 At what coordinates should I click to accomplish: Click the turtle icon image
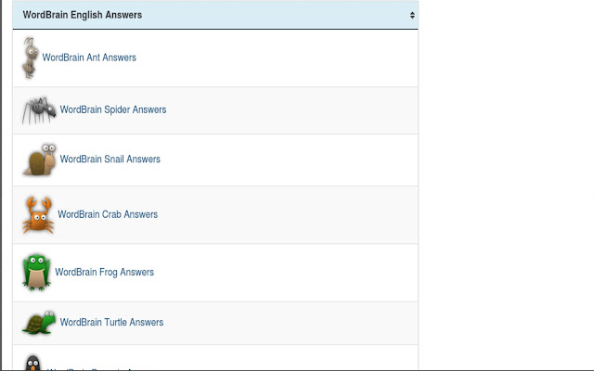tap(39, 323)
